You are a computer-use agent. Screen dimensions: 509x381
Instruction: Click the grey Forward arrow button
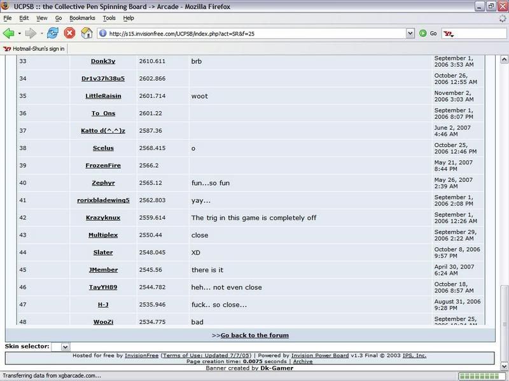click(x=31, y=33)
